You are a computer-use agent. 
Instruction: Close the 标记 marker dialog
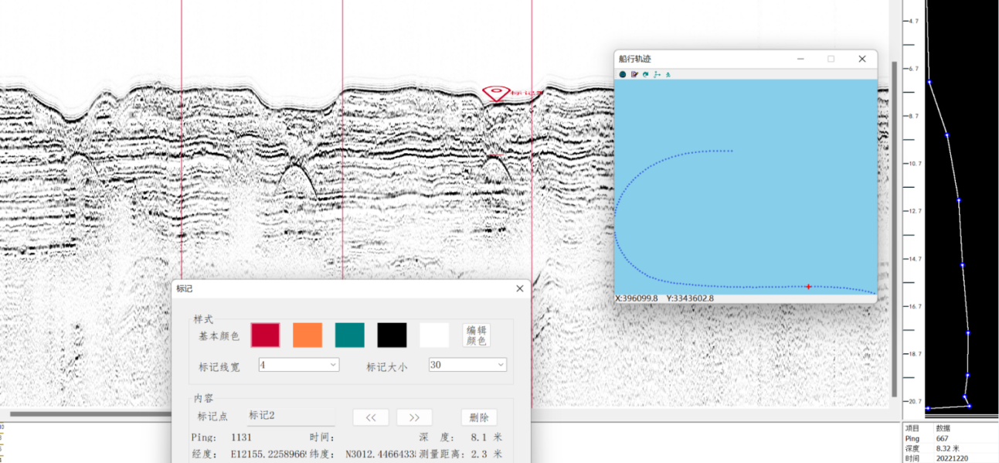tap(519, 288)
